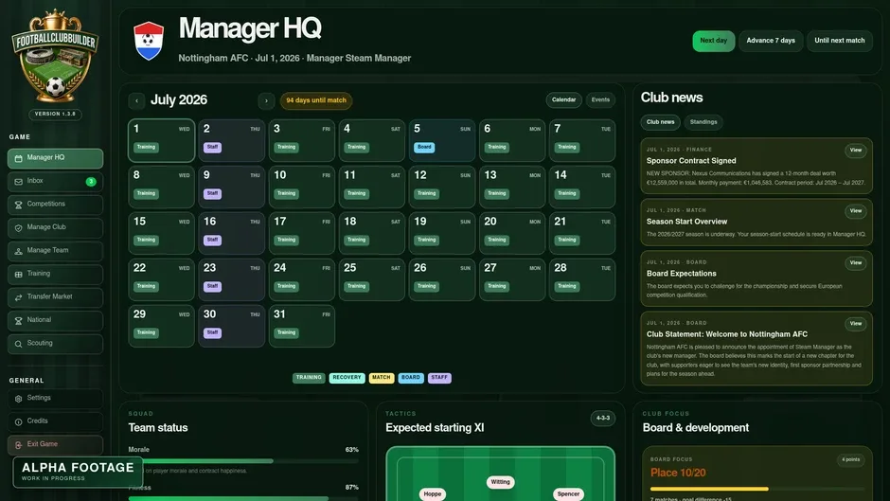Select July 12 calendar day

tap(441, 187)
